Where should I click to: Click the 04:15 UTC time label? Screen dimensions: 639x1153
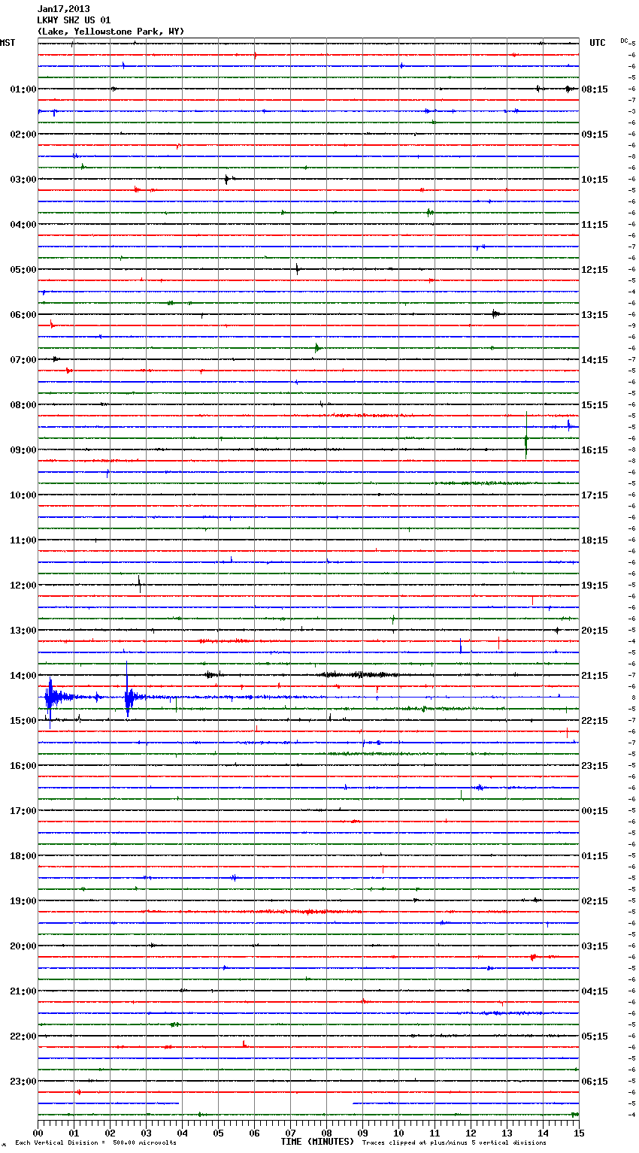595,991
